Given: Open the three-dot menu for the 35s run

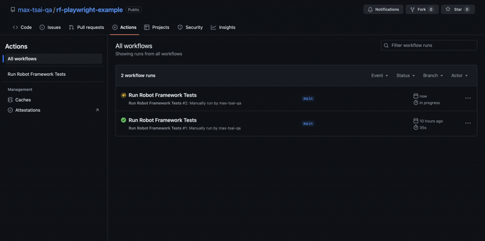Looking at the screenshot, I should click(467, 123).
